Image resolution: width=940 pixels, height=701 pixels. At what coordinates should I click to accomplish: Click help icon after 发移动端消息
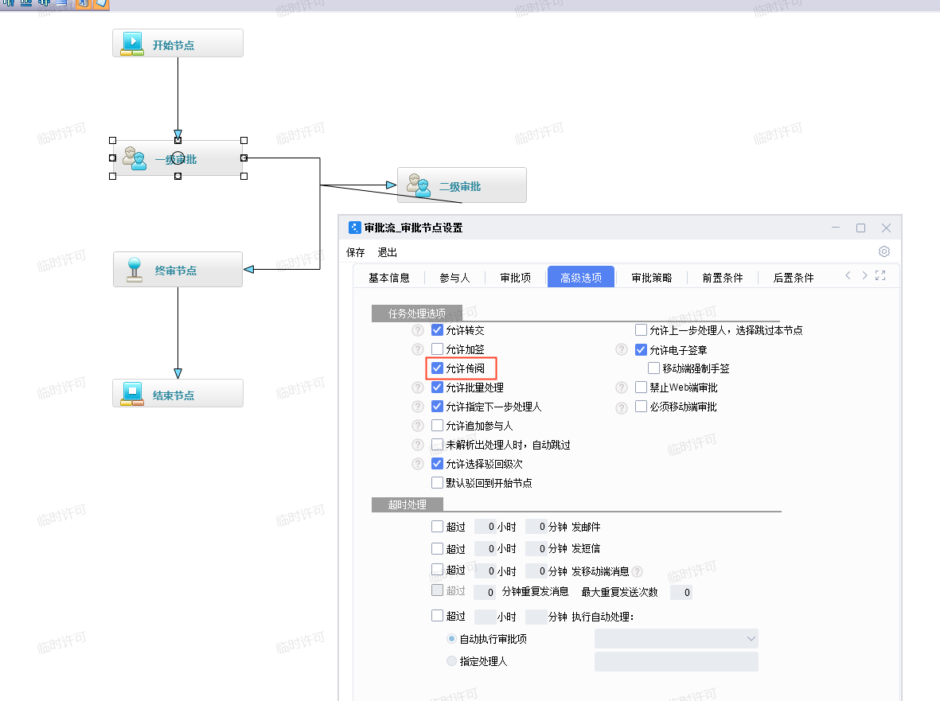(638, 571)
